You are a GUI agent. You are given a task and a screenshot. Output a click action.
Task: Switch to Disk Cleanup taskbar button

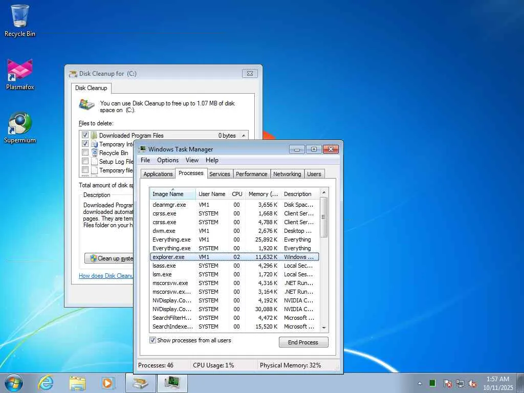pos(140,383)
